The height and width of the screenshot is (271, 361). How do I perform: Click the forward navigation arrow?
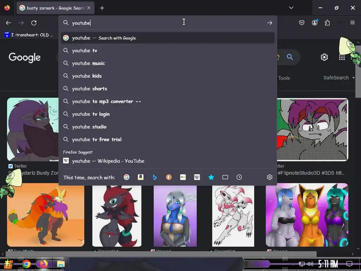point(21,23)
